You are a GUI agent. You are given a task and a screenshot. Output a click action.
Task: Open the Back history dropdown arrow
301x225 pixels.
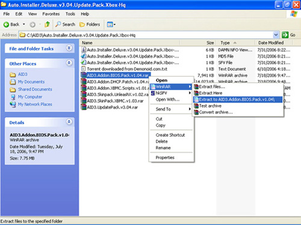pos(24,25)
